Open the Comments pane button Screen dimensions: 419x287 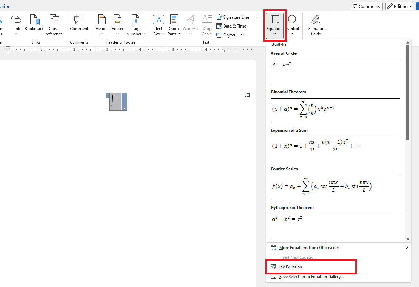(x=367, y=6)
